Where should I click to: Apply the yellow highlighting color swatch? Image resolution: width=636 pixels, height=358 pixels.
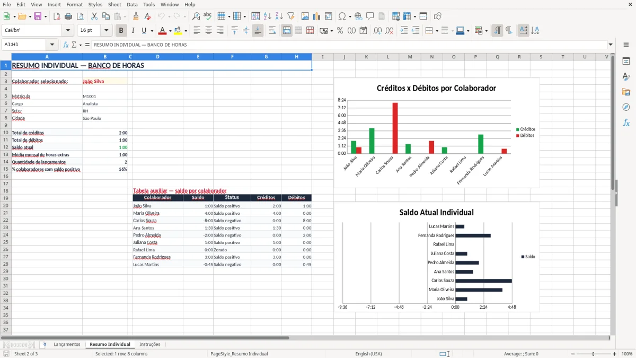click(x=178, y=31)
